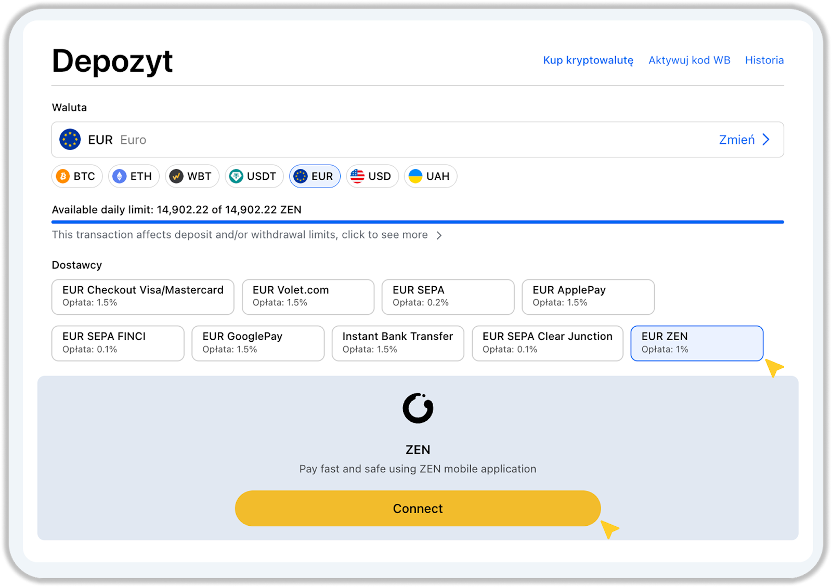Click the USDT Tether icon

click(236, 177)
